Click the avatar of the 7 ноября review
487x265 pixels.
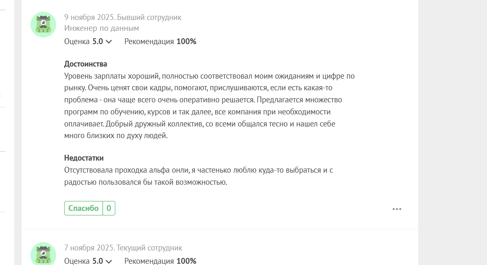43,253
